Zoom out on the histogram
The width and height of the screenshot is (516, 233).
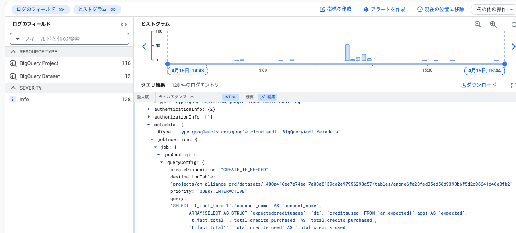477,24
